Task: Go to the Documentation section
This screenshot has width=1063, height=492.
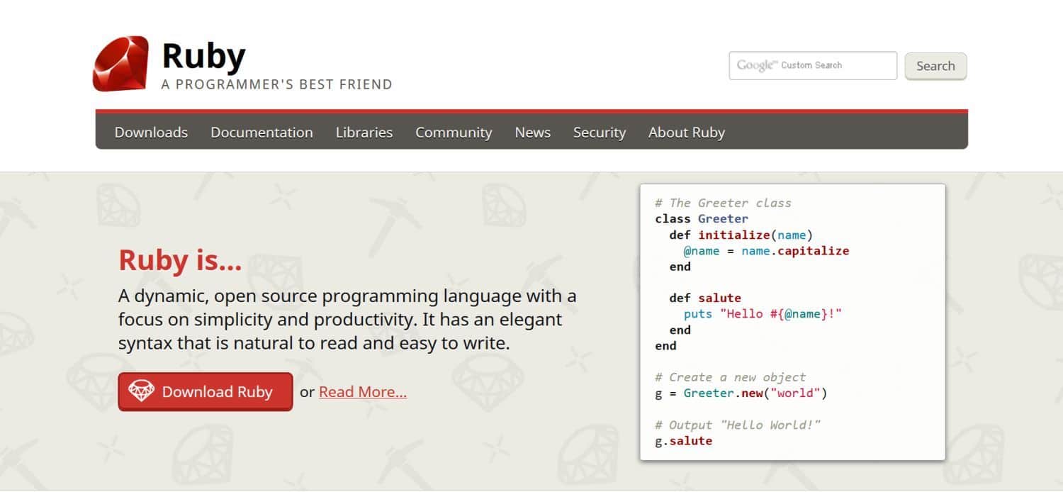Action: [261, 133]
